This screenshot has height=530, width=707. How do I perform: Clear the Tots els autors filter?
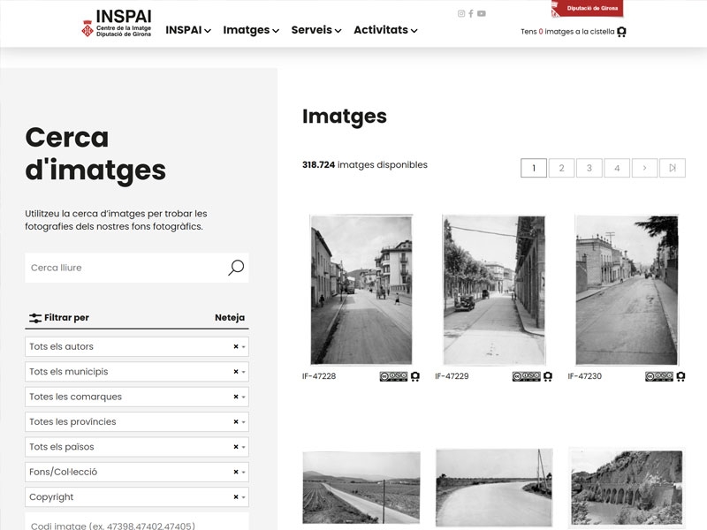point(233,346)
